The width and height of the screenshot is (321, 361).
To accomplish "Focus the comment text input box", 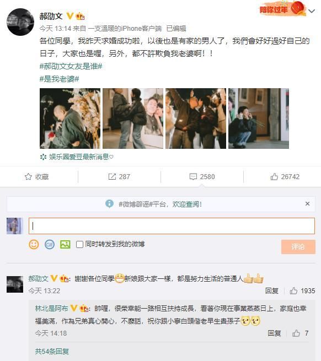I will [x=172, y=226].
